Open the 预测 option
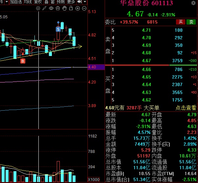Screen dimensions: 198x183 (61, 2)
